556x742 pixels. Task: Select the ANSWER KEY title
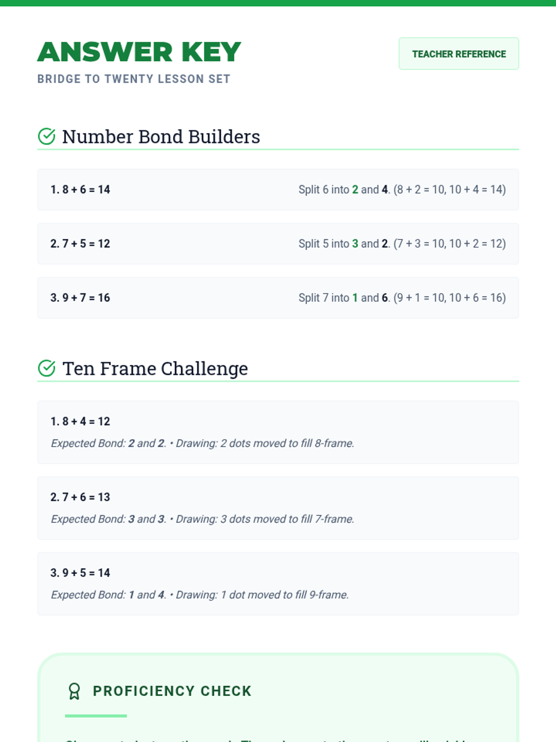139,52
